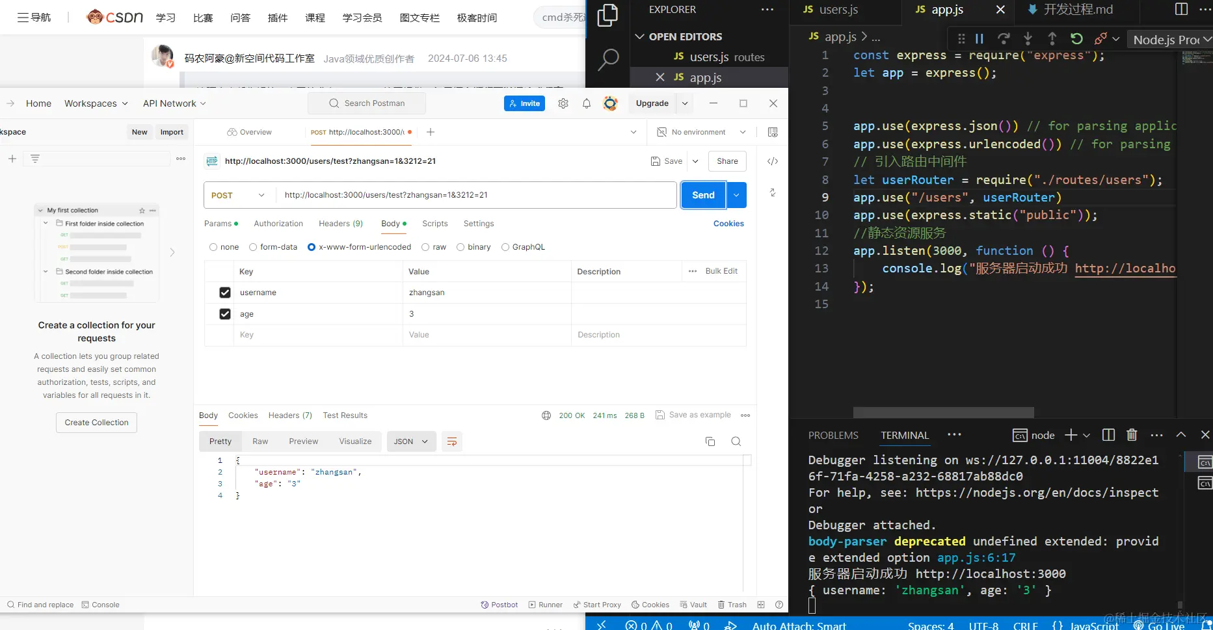Restart the debug session

[x=1076, y=39]
